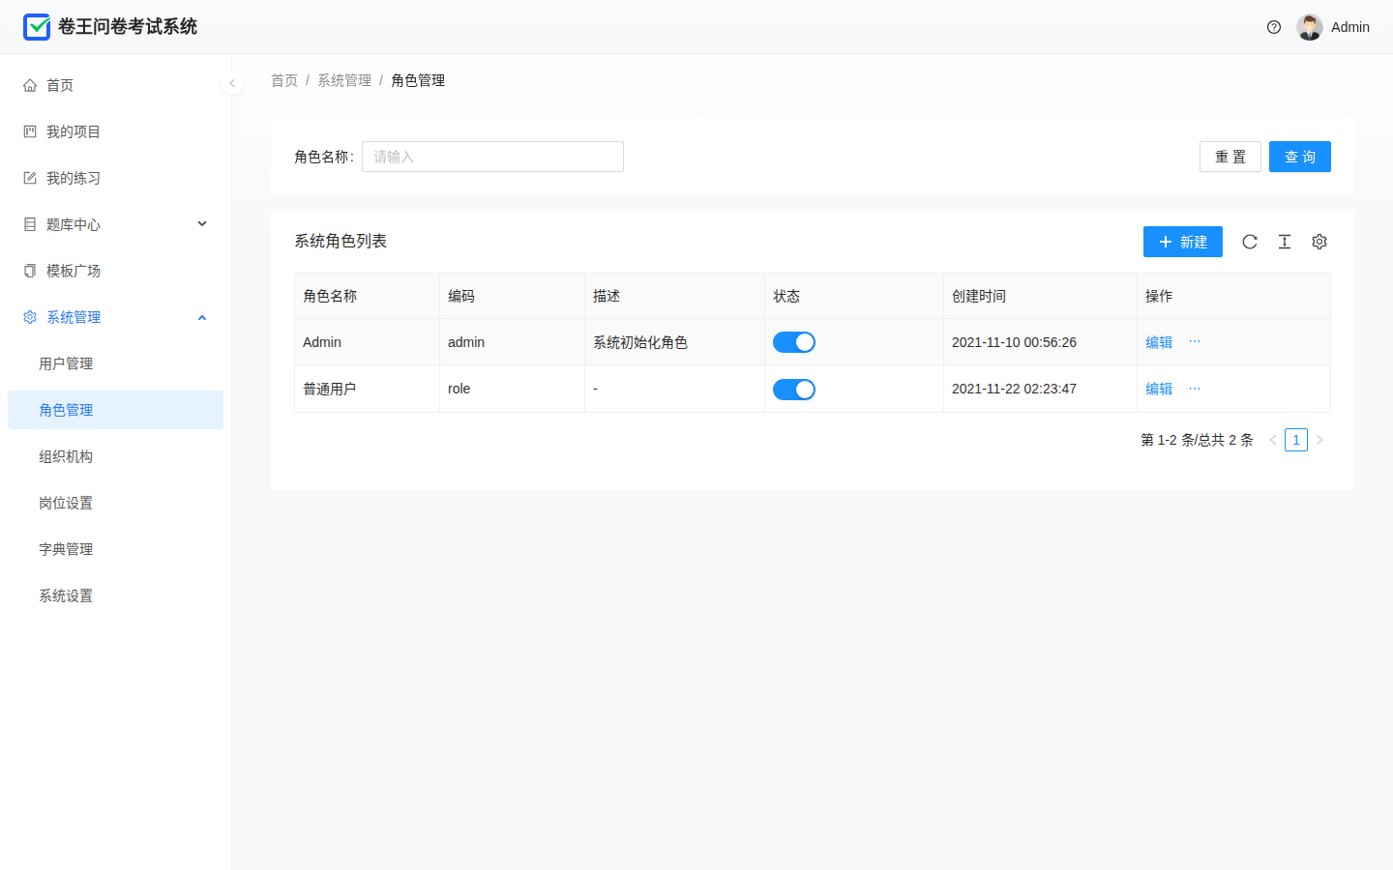Open more actions for the 普通用户 row
This screenshot has height=870, width=1393.
(1195, 389)
